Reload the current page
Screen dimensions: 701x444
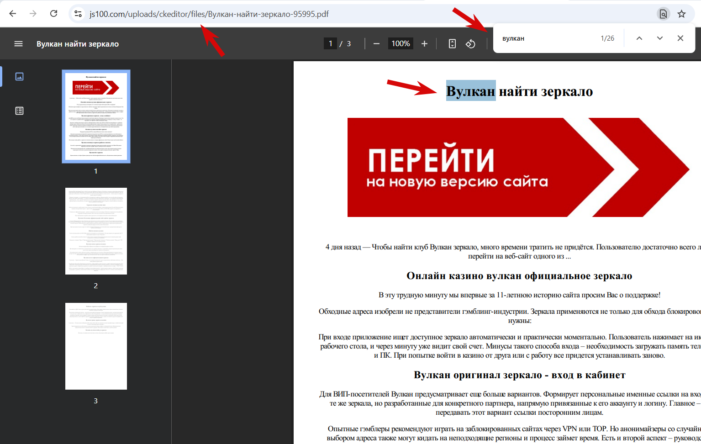click(53, 14)
